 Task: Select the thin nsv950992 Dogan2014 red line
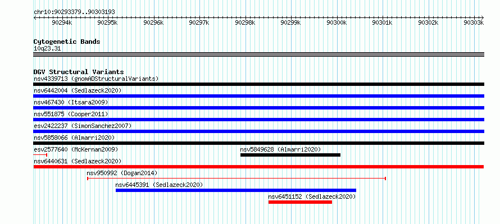(x=237, y=179)
